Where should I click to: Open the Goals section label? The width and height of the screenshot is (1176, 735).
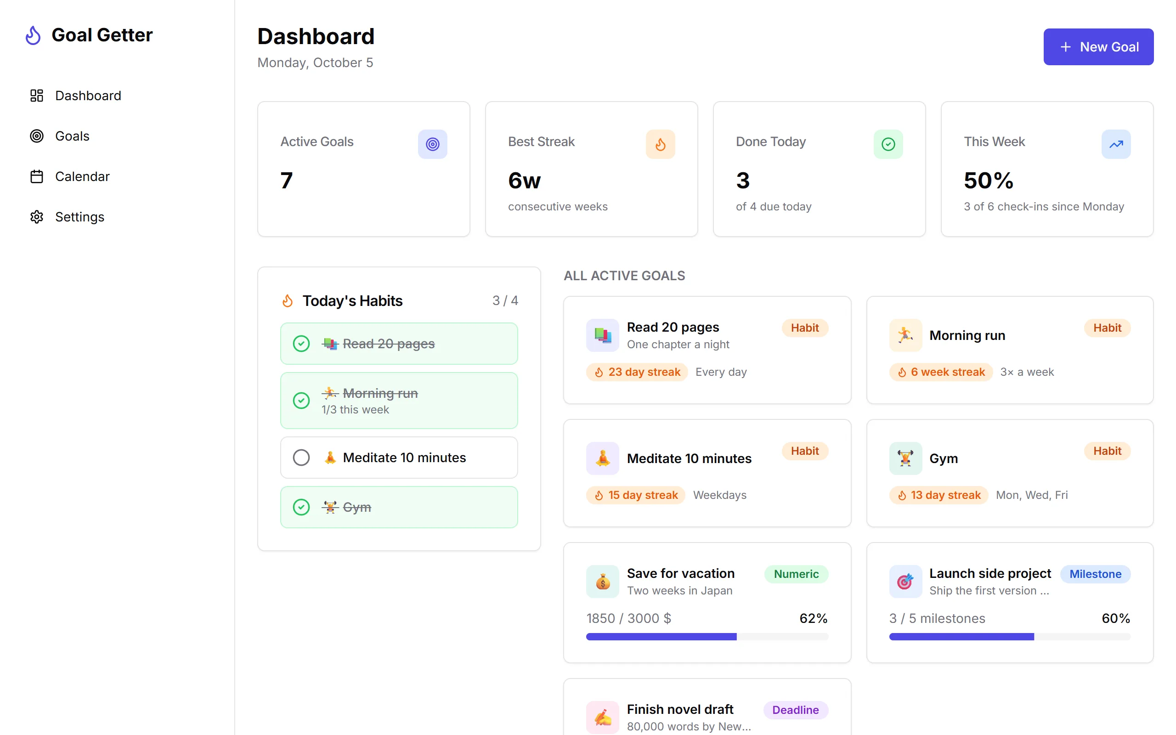point(73,136)
